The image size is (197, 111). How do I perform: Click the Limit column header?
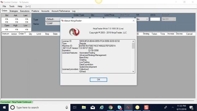click(x=39, y=34)
